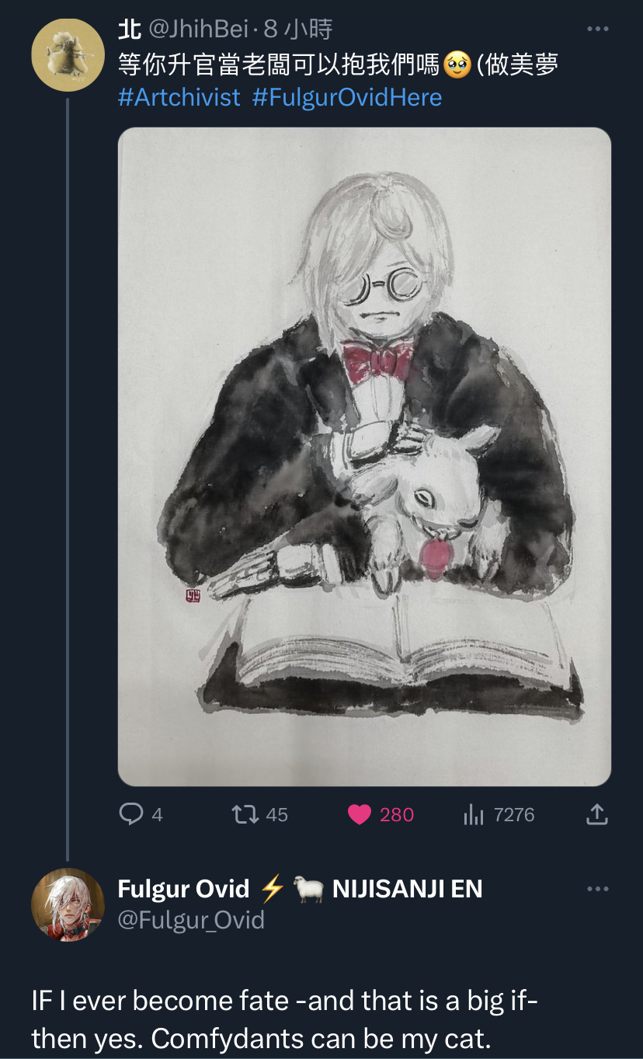
Task: Open the #Artchivist hashtag
Action: tap(179, 97)
